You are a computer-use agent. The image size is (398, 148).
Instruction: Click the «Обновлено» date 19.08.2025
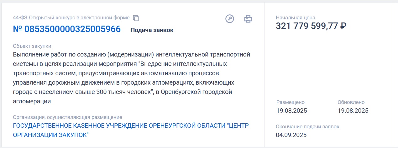click(353, 111)
